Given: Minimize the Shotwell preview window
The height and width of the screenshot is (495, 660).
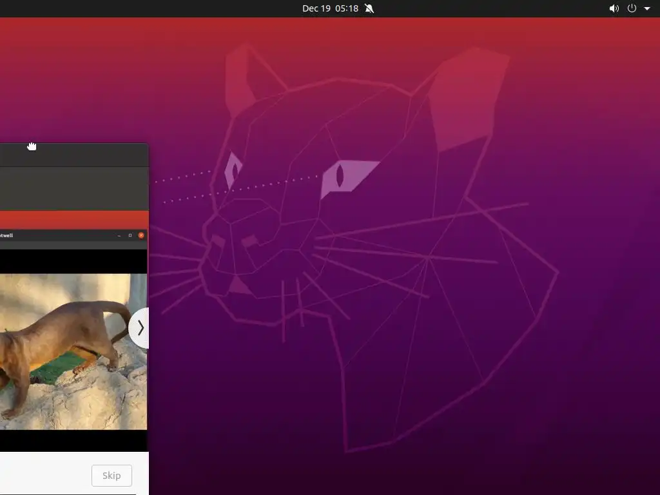Looking at the screenshot, I should [x=119, y=235].
